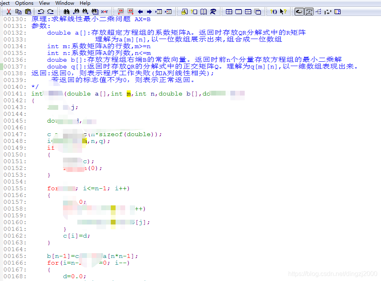Click the context help pointer icon
This screenshot has height=281, width=381.
coord(283,12)
